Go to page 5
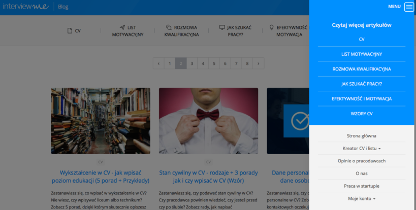This screenshot has height=210, width=416. 214,63
